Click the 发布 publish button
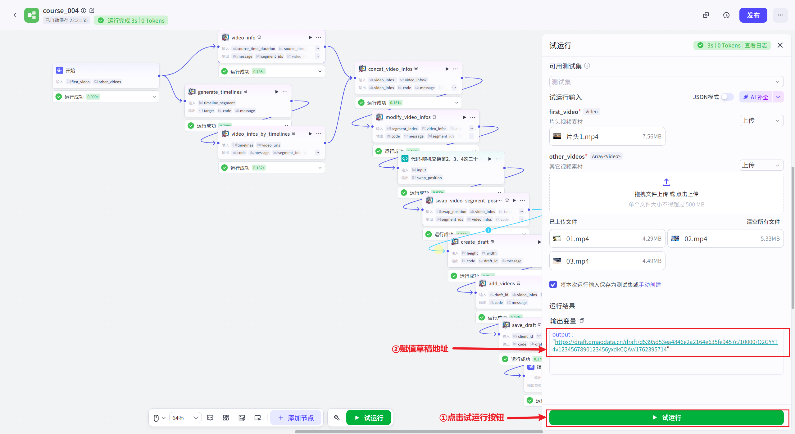This screenshot has width=795, height=434. point(753,15)
